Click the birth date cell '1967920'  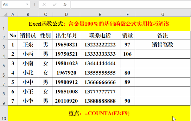pos(66,73)
